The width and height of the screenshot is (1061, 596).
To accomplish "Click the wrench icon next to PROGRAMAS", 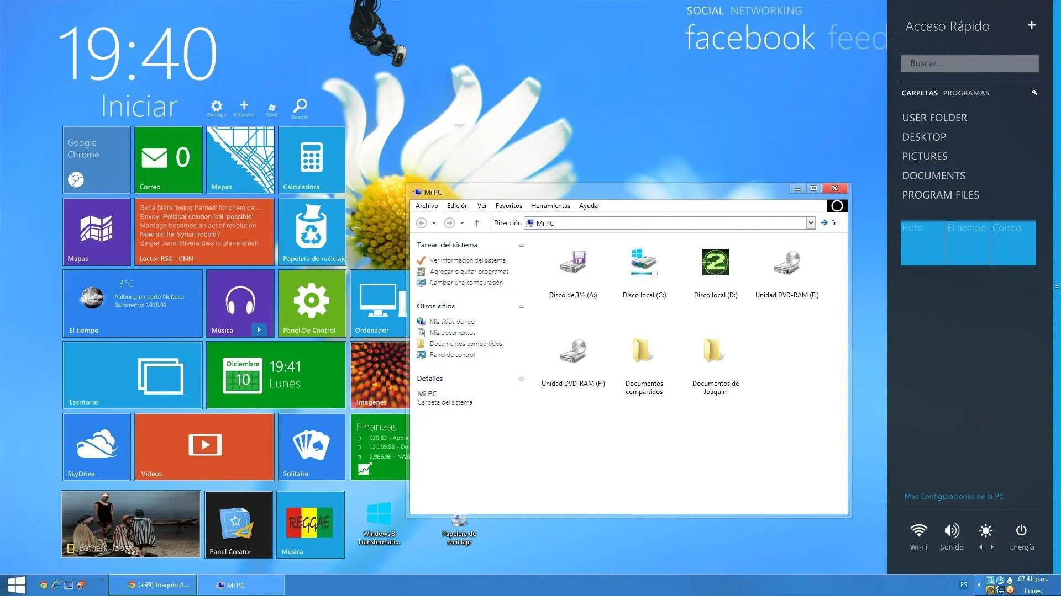I will 1034,93.
